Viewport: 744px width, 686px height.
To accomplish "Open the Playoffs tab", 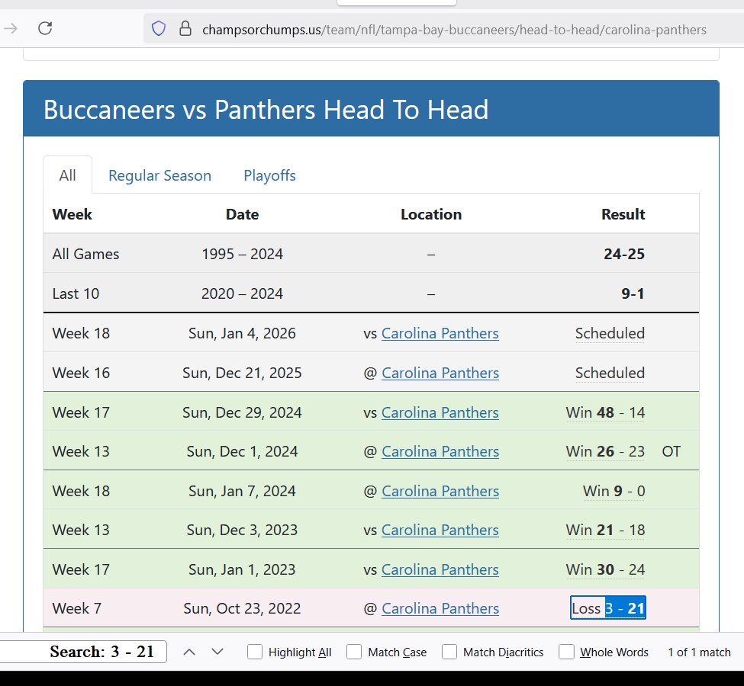I will [x=269, y=175].
